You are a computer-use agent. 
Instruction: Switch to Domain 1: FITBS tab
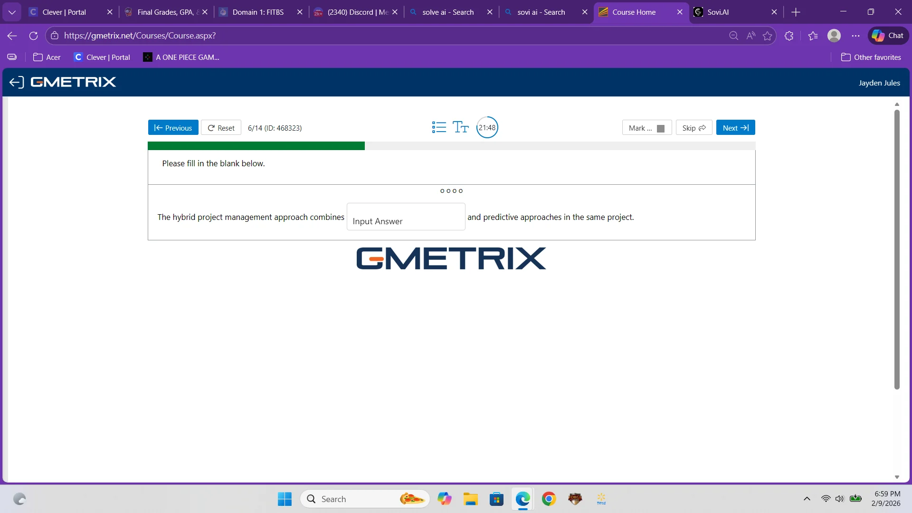258,12
